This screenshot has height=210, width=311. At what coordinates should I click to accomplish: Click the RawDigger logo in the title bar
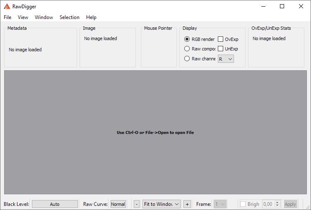(7, 6)
